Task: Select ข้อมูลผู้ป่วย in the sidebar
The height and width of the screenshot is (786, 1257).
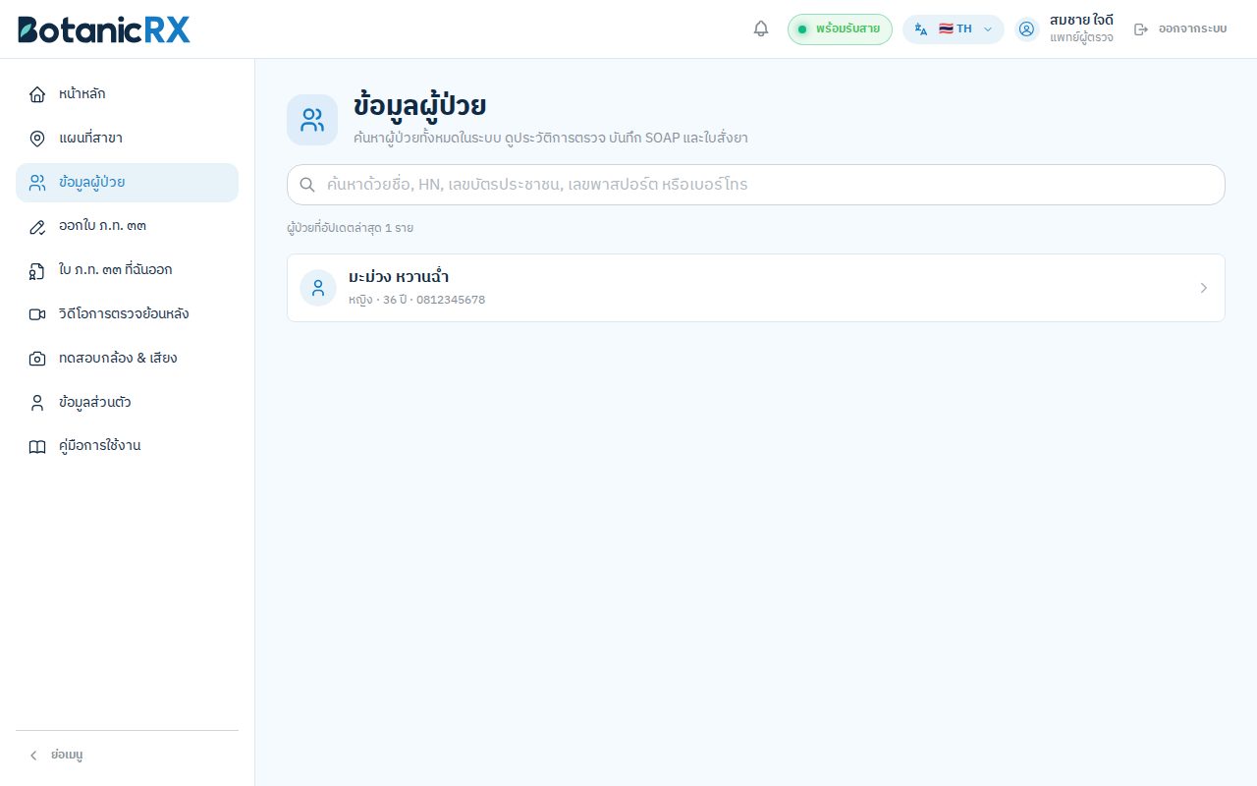Action: point(127,183)
